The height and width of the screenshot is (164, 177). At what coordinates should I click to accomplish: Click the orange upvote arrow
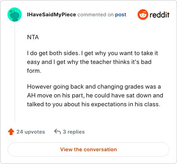pyautogui.click(x=11, y=132)
